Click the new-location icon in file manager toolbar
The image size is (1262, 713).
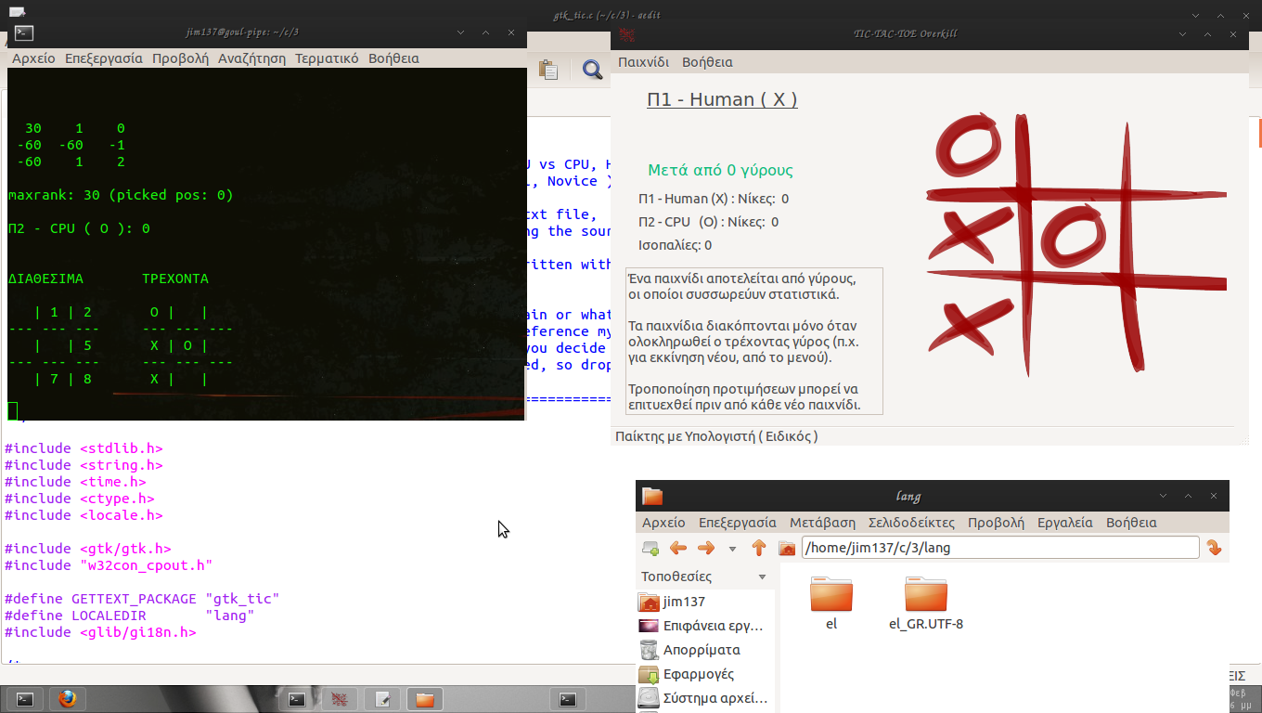click(650, 548)
